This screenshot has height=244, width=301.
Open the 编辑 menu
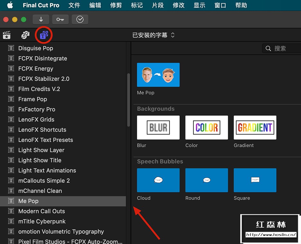coord(95,5)
